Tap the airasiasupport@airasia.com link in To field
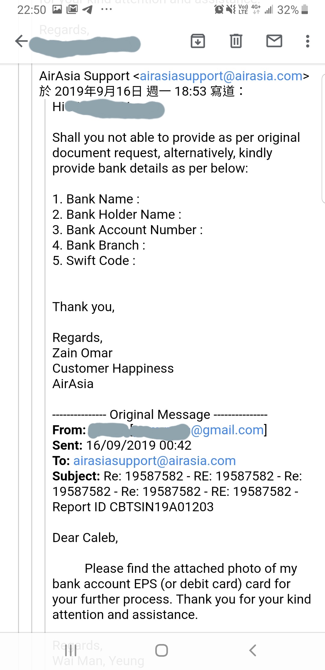325x670 pixels. tap(154, 461)
